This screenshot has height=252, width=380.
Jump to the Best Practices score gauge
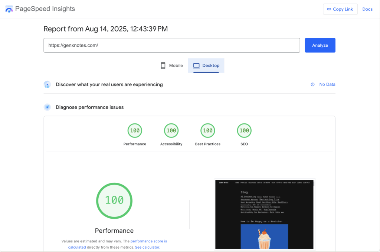(208, 130)
